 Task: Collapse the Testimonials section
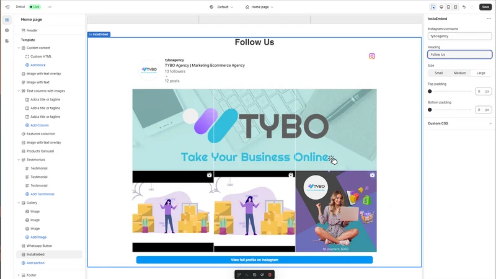coord(19,160)
